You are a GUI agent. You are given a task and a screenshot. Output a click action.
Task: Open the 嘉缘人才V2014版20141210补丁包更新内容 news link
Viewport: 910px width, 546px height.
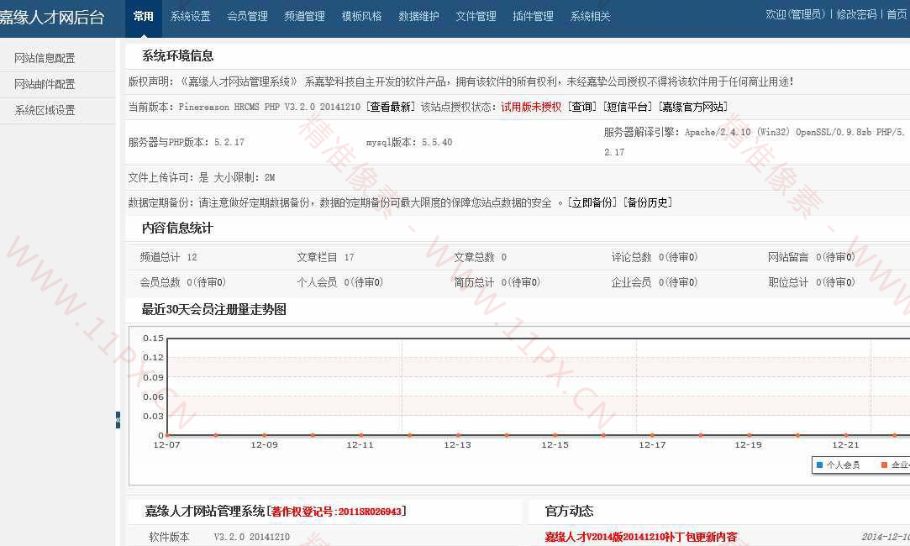641,537
